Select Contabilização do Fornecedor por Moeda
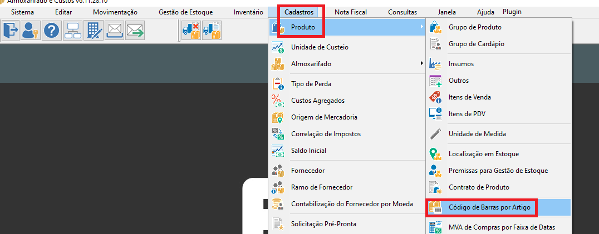599x234 pixels. (347, 204)
